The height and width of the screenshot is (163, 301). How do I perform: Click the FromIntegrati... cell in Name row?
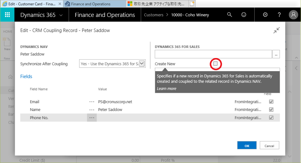pos(248,110)
